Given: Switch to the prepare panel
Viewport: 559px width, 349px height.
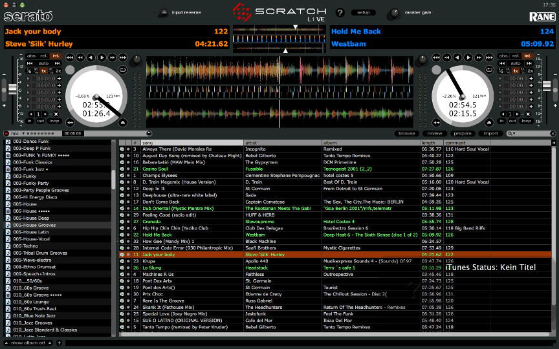Looking at the screenshot, I should pyautogui.click(x=463, y=134).
